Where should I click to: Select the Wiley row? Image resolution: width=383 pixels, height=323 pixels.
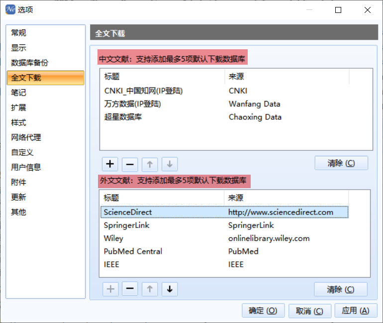click(224, 238)
